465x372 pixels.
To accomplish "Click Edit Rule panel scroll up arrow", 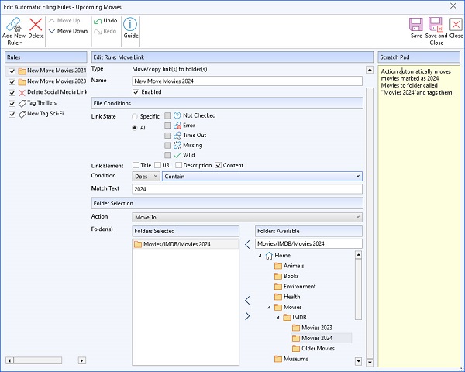I will tap(370, 70).
